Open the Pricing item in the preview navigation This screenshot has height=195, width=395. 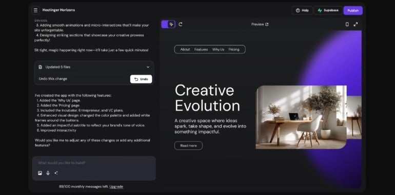[x=234, y=50]
